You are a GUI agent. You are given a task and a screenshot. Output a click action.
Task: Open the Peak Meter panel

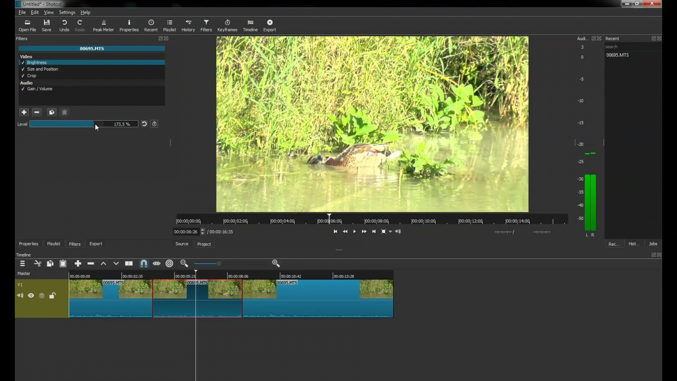click(x=103, y=25)
